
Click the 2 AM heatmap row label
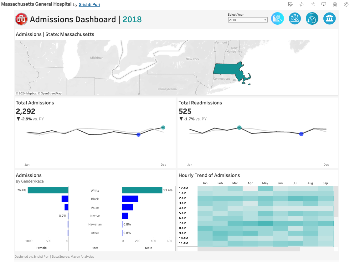click(183, 198)
